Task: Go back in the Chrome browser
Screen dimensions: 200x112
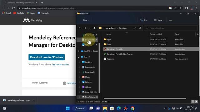Action: (3, 8)
